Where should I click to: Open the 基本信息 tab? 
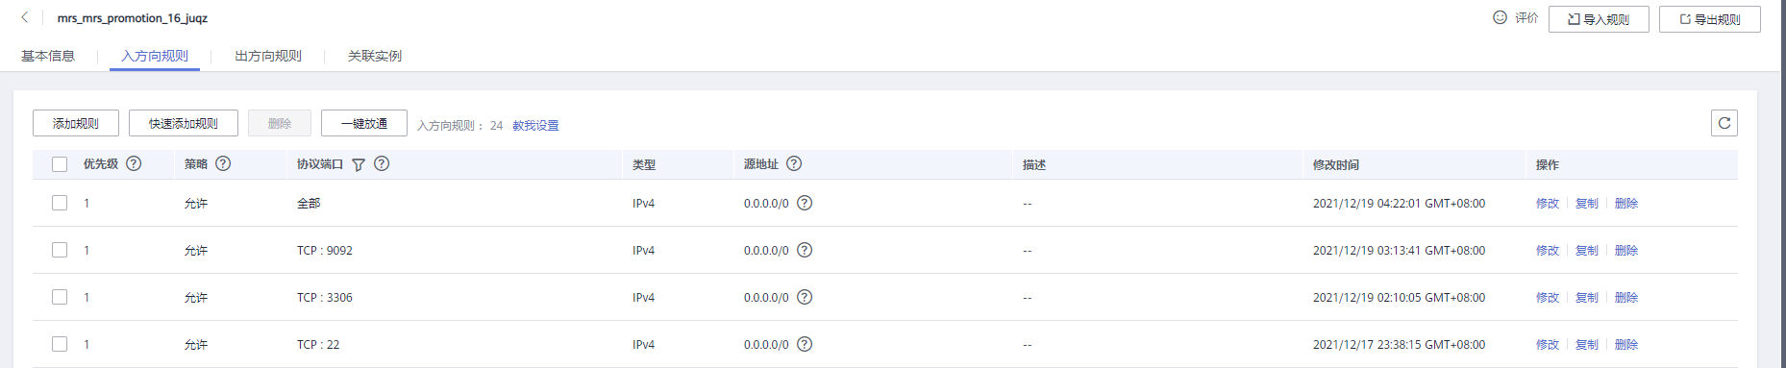tap(48, 56)
